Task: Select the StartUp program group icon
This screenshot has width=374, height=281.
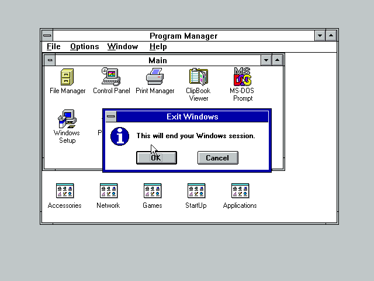Action: 196,191
